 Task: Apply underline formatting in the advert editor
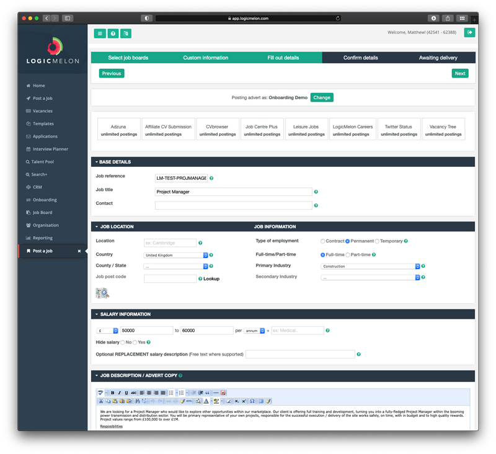tap(126, 393)
